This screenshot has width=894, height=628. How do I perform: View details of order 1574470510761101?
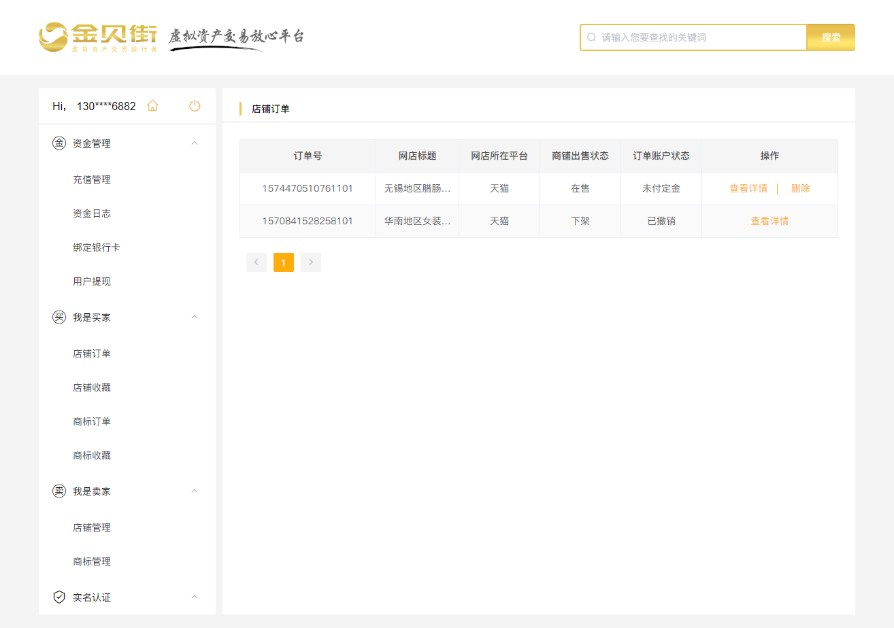pos(748,188)
